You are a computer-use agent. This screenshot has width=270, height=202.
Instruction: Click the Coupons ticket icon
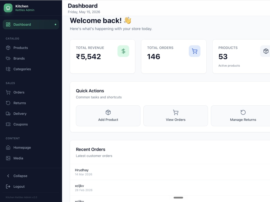coord(8,124)
